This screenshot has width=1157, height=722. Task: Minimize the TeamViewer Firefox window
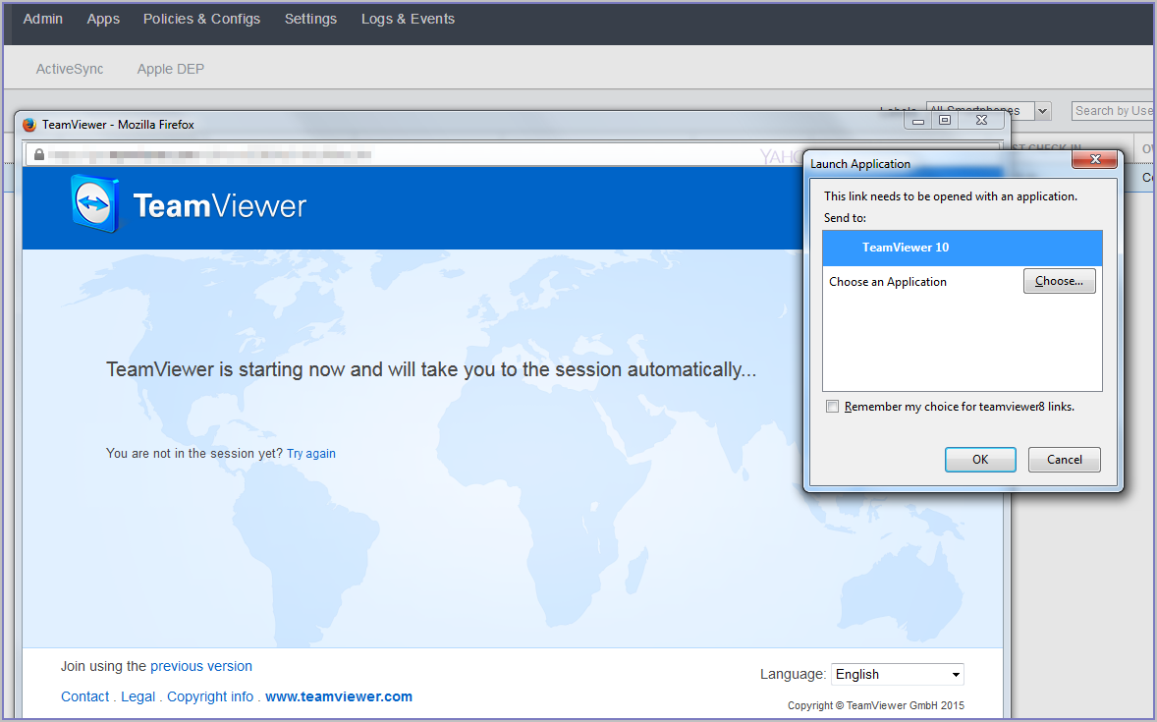(918, 120)
